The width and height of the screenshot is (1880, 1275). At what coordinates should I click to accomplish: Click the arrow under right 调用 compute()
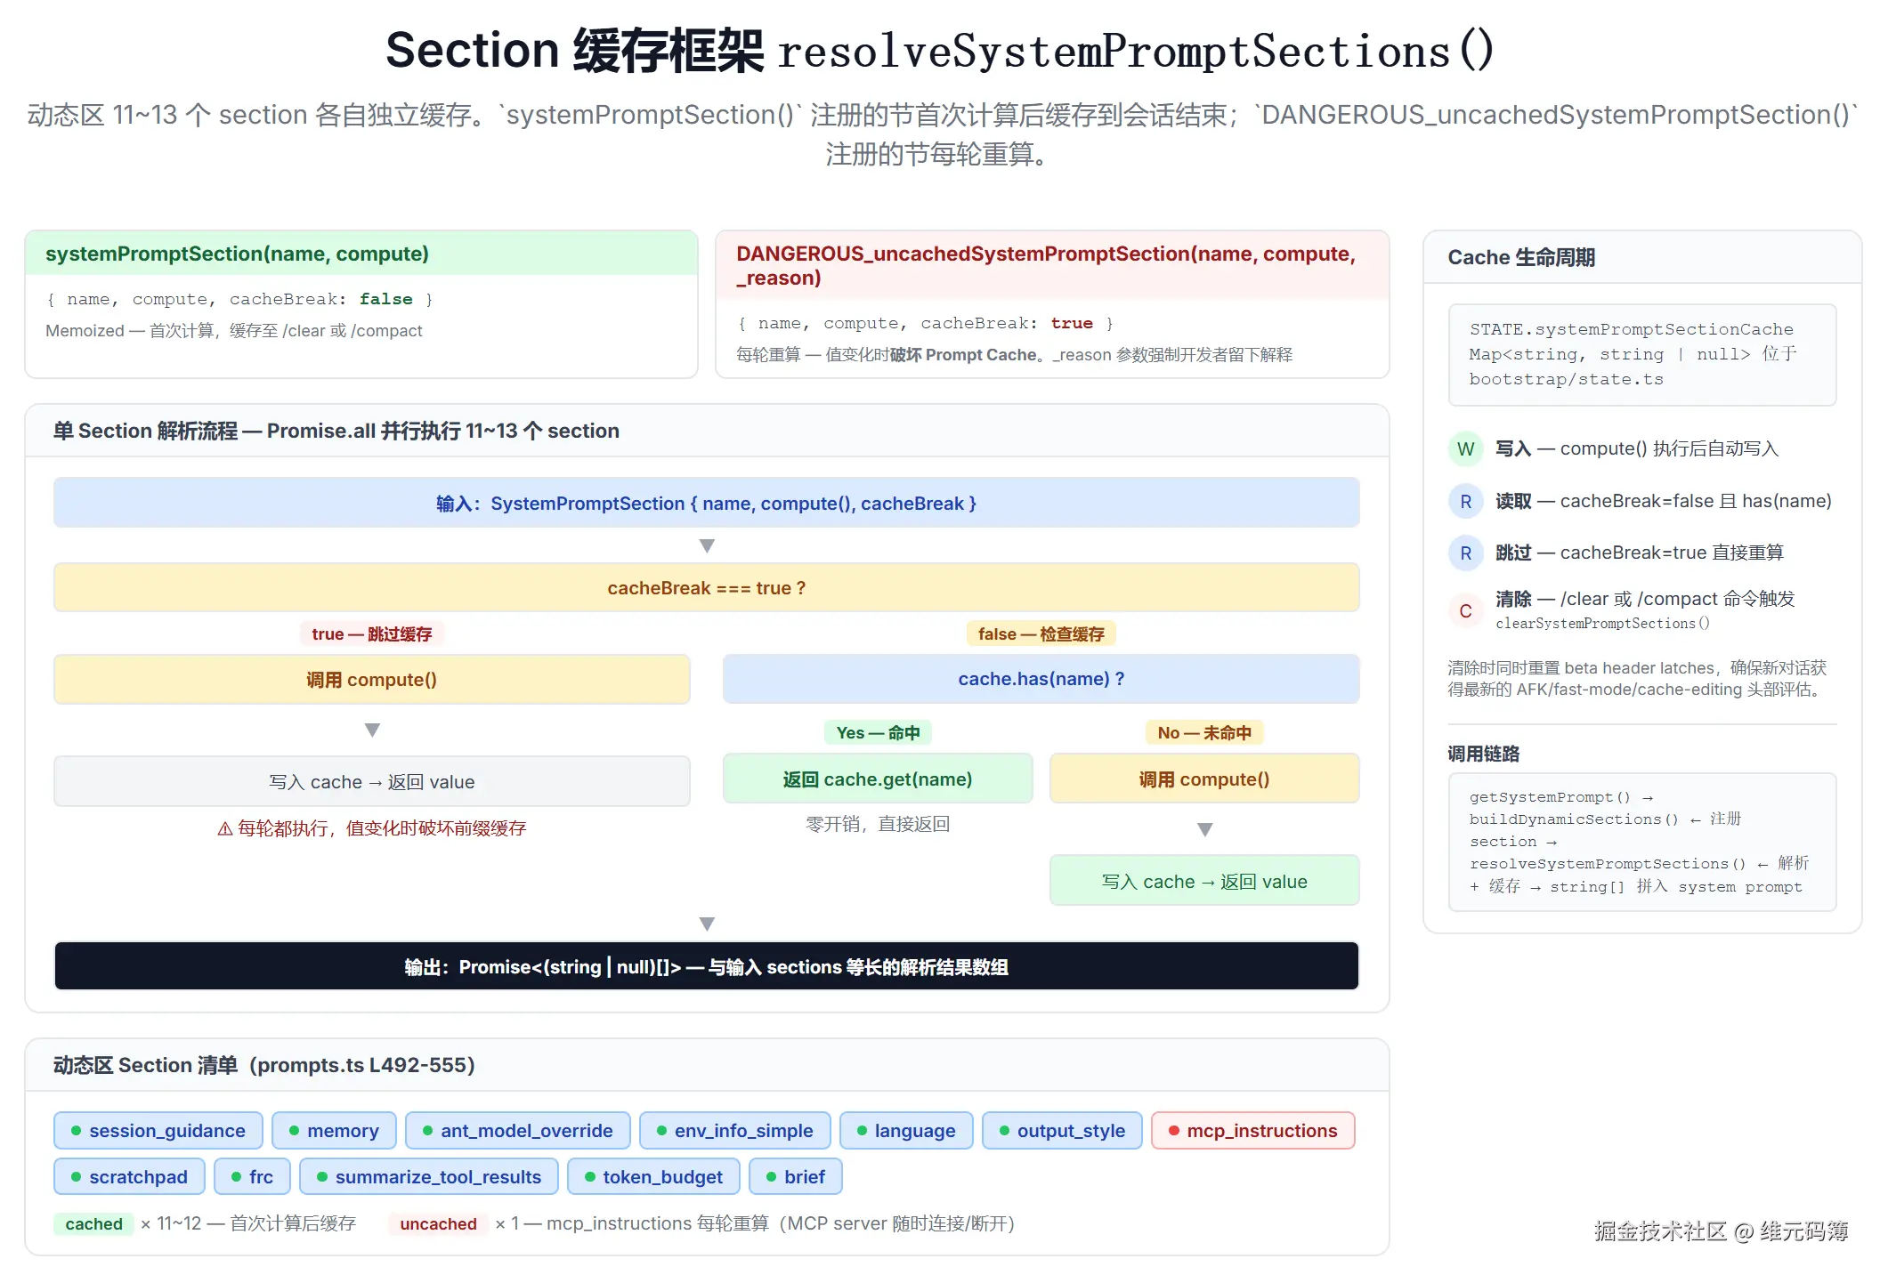pos(1204,829)
